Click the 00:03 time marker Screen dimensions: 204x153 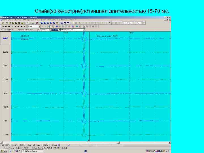pyautogui.click(x=131, y=33)
